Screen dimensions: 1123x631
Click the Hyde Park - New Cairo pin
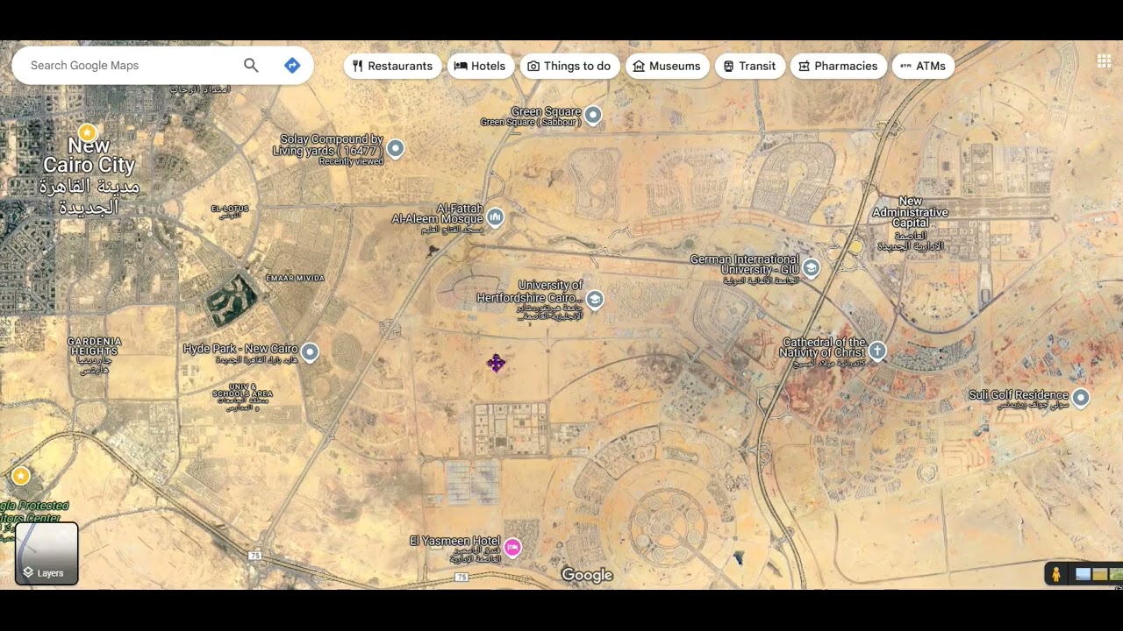click(x=310, y=352)
